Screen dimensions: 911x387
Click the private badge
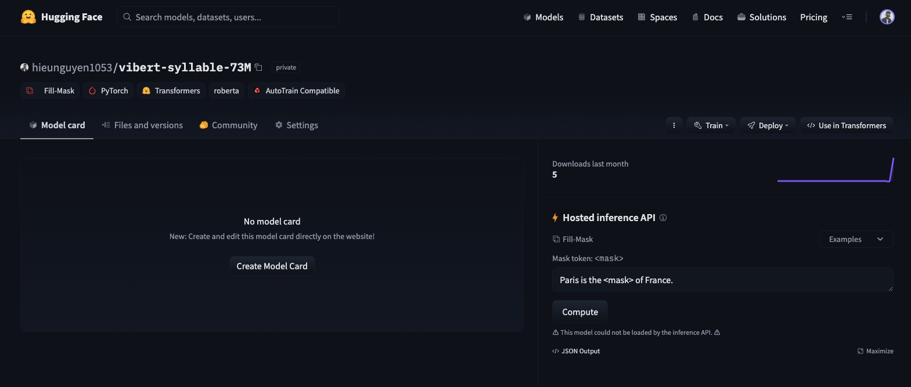[286, 67]
